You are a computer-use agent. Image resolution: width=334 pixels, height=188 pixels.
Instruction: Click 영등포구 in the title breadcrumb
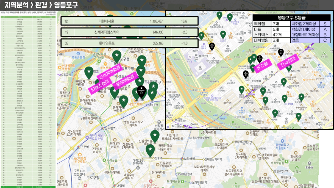[x=66, y=5]
